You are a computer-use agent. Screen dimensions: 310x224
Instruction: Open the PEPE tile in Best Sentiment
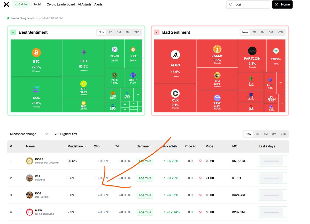coord(114,78)
